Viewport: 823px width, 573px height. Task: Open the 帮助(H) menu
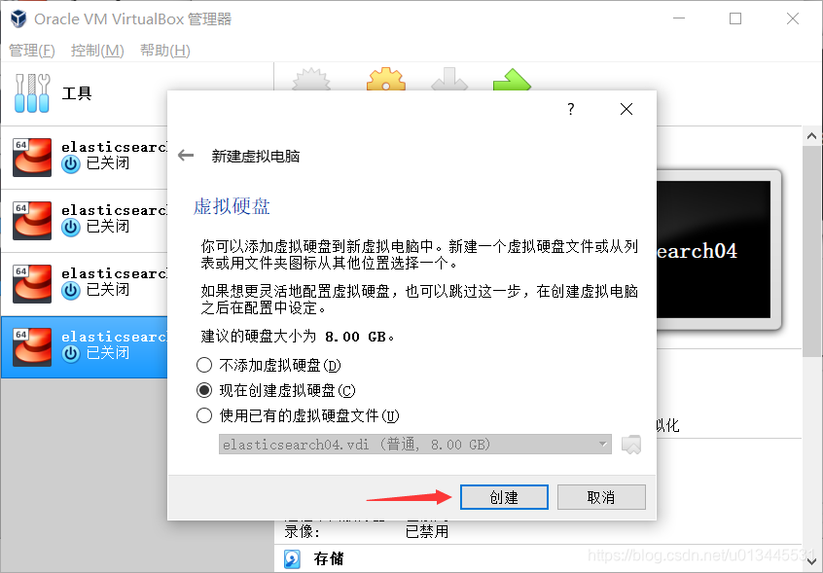(165, 51)
